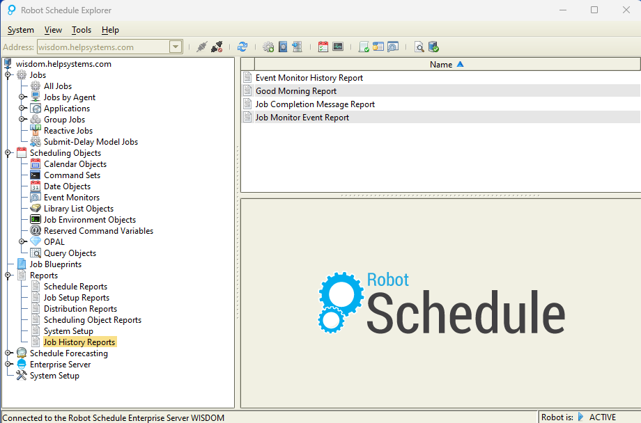
Task: Click the scroll with green check icon
Action: 364,47
